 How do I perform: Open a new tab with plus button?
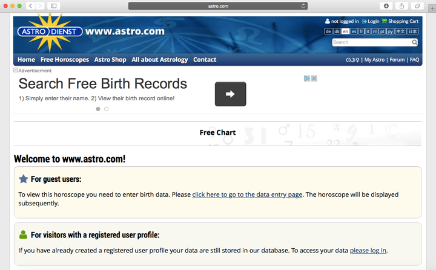[432, 8]
